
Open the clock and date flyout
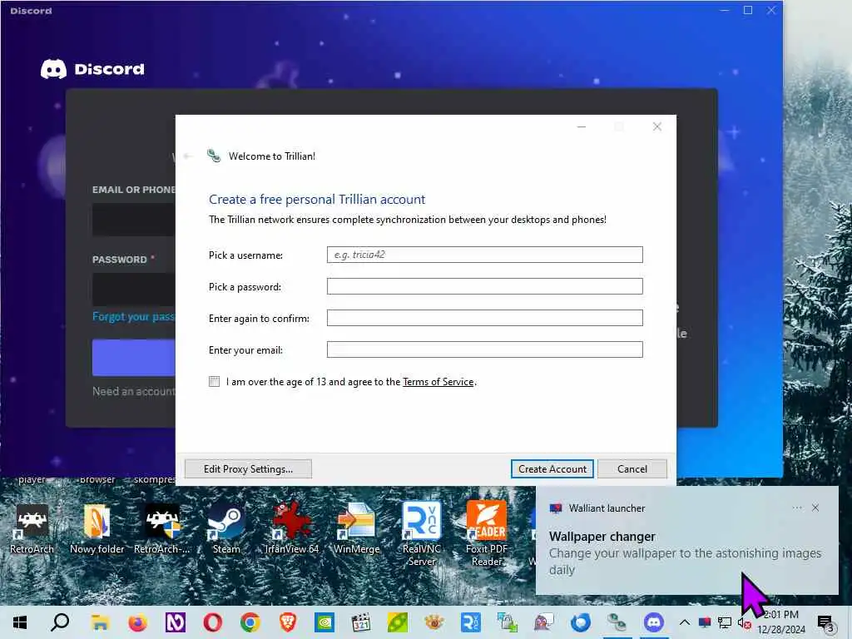[x=781, y=622]
